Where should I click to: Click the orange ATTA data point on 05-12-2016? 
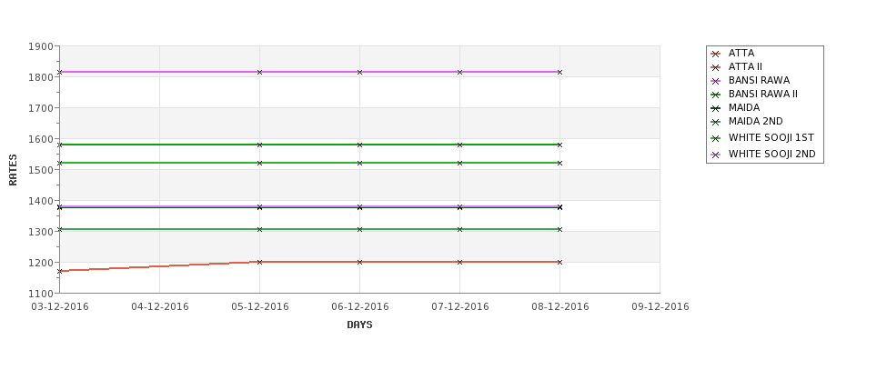point(259,262)
